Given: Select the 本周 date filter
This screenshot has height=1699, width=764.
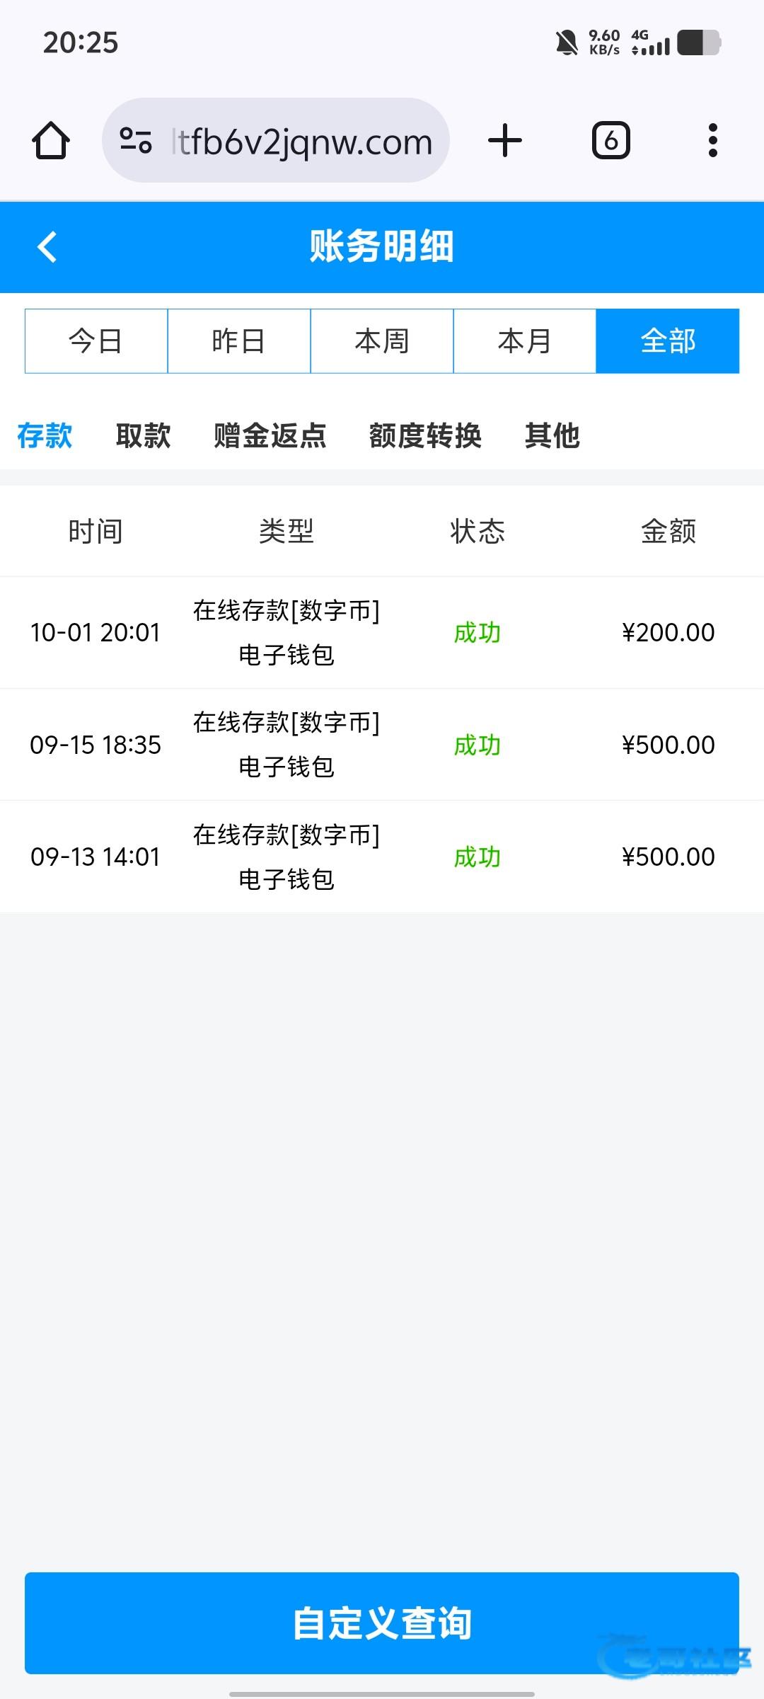Looking at the screenshot, I should coord(382,341).
